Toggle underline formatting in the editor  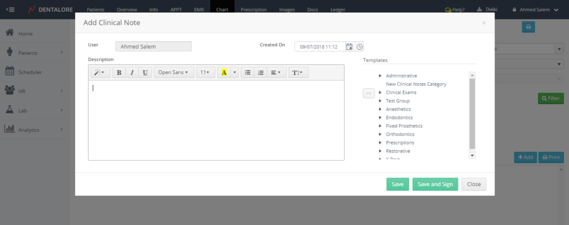145,73
